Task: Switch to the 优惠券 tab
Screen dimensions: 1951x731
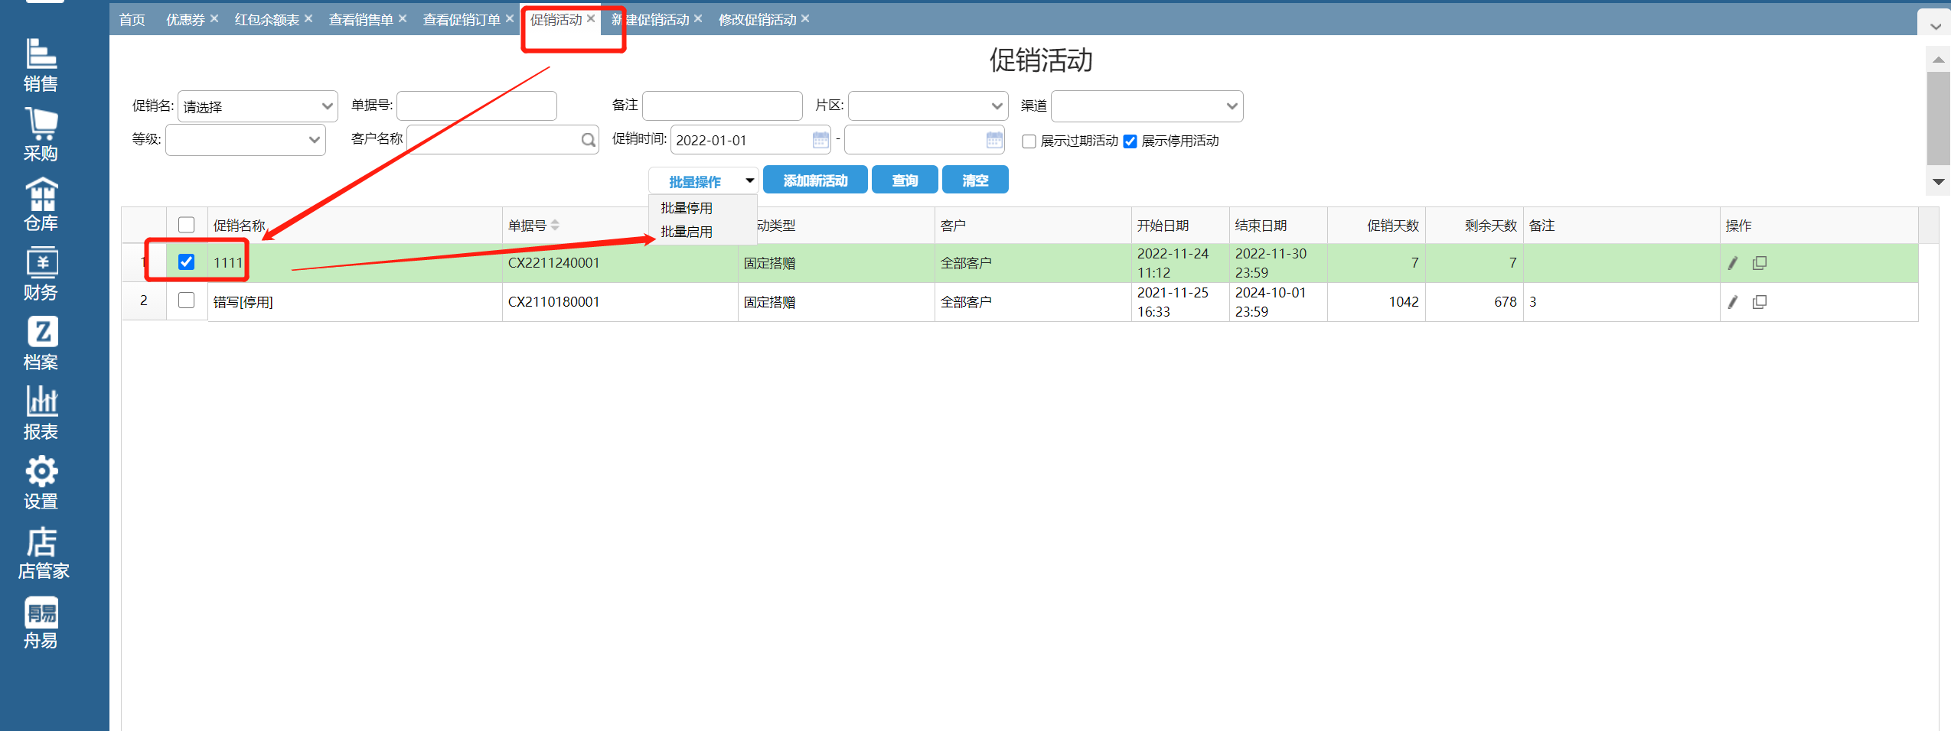Action: [x=185, y=20]
